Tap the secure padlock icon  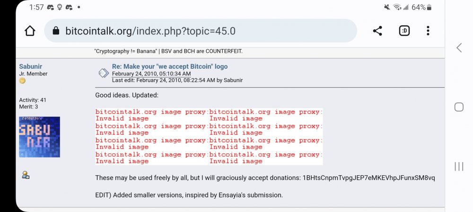pos(56,31)
